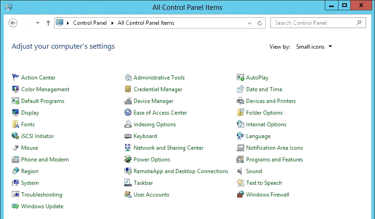This screenshot has height=219, width=375.
Task: Click the Power Options icon
Action: pos(128,160)
